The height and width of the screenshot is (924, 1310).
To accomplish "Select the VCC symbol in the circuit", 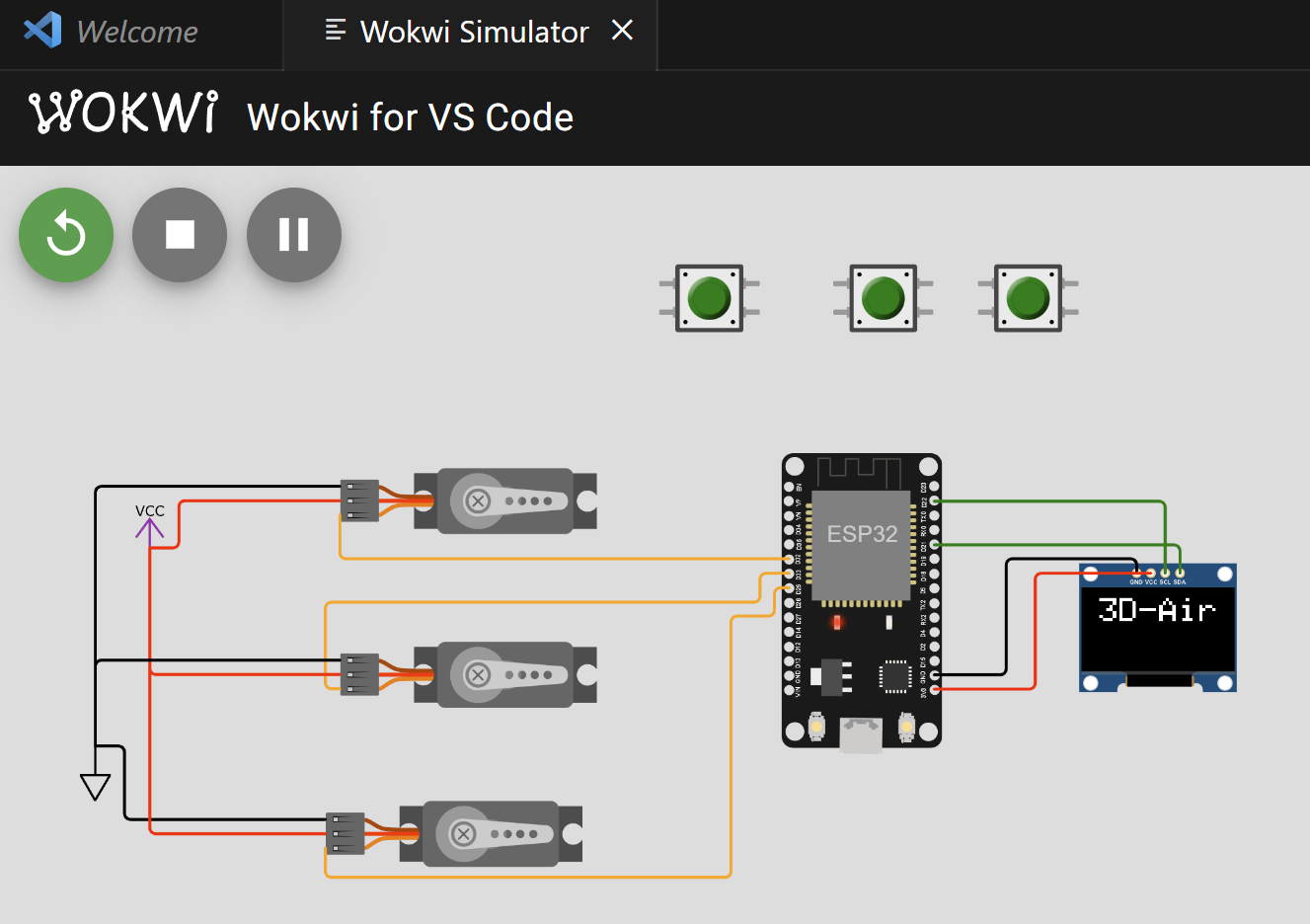I will [x=149, y=529].
